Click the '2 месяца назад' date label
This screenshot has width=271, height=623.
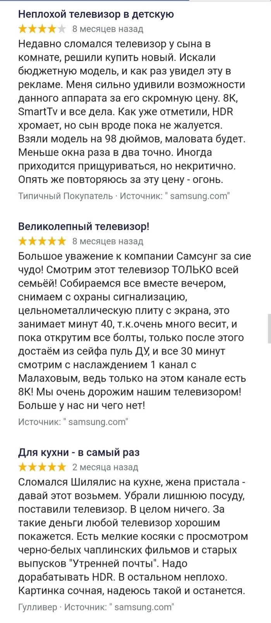coord(105,467)
